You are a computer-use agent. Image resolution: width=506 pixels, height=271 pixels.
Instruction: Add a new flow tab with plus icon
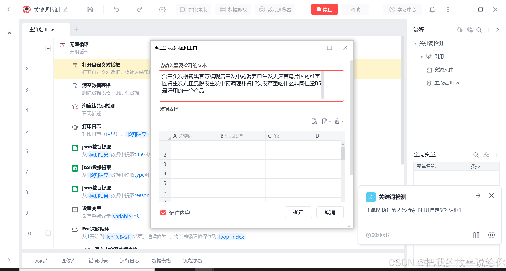click(x=76, y=29)
